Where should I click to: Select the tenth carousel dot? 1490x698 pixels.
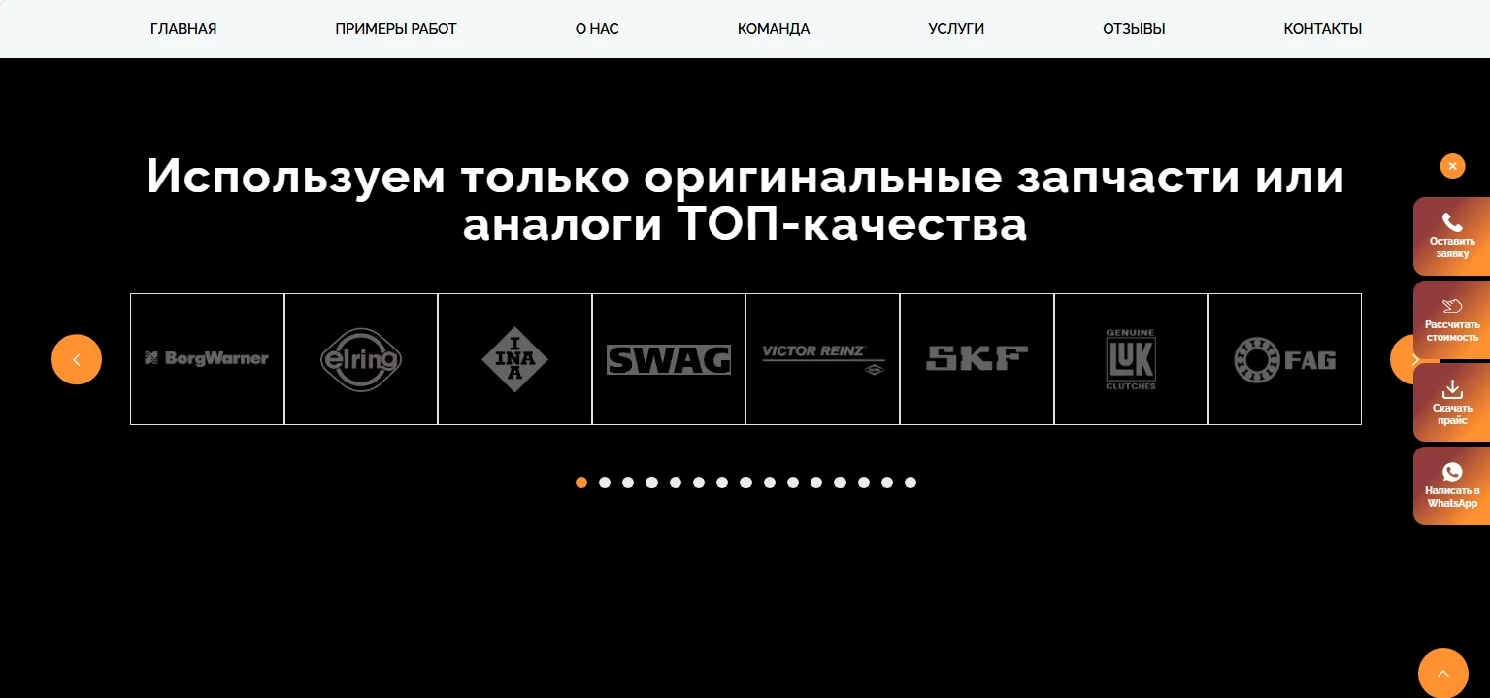pos(793,482)
